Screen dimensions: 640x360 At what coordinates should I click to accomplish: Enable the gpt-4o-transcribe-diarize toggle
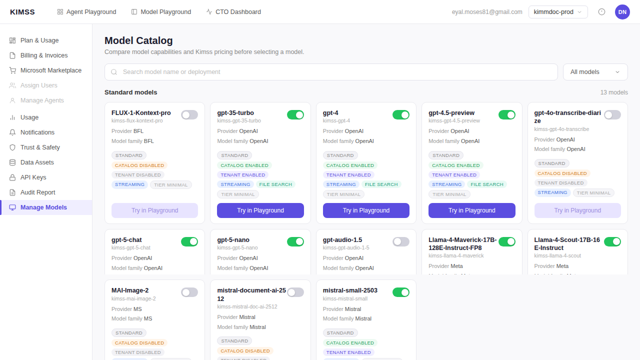click(612, 115)
